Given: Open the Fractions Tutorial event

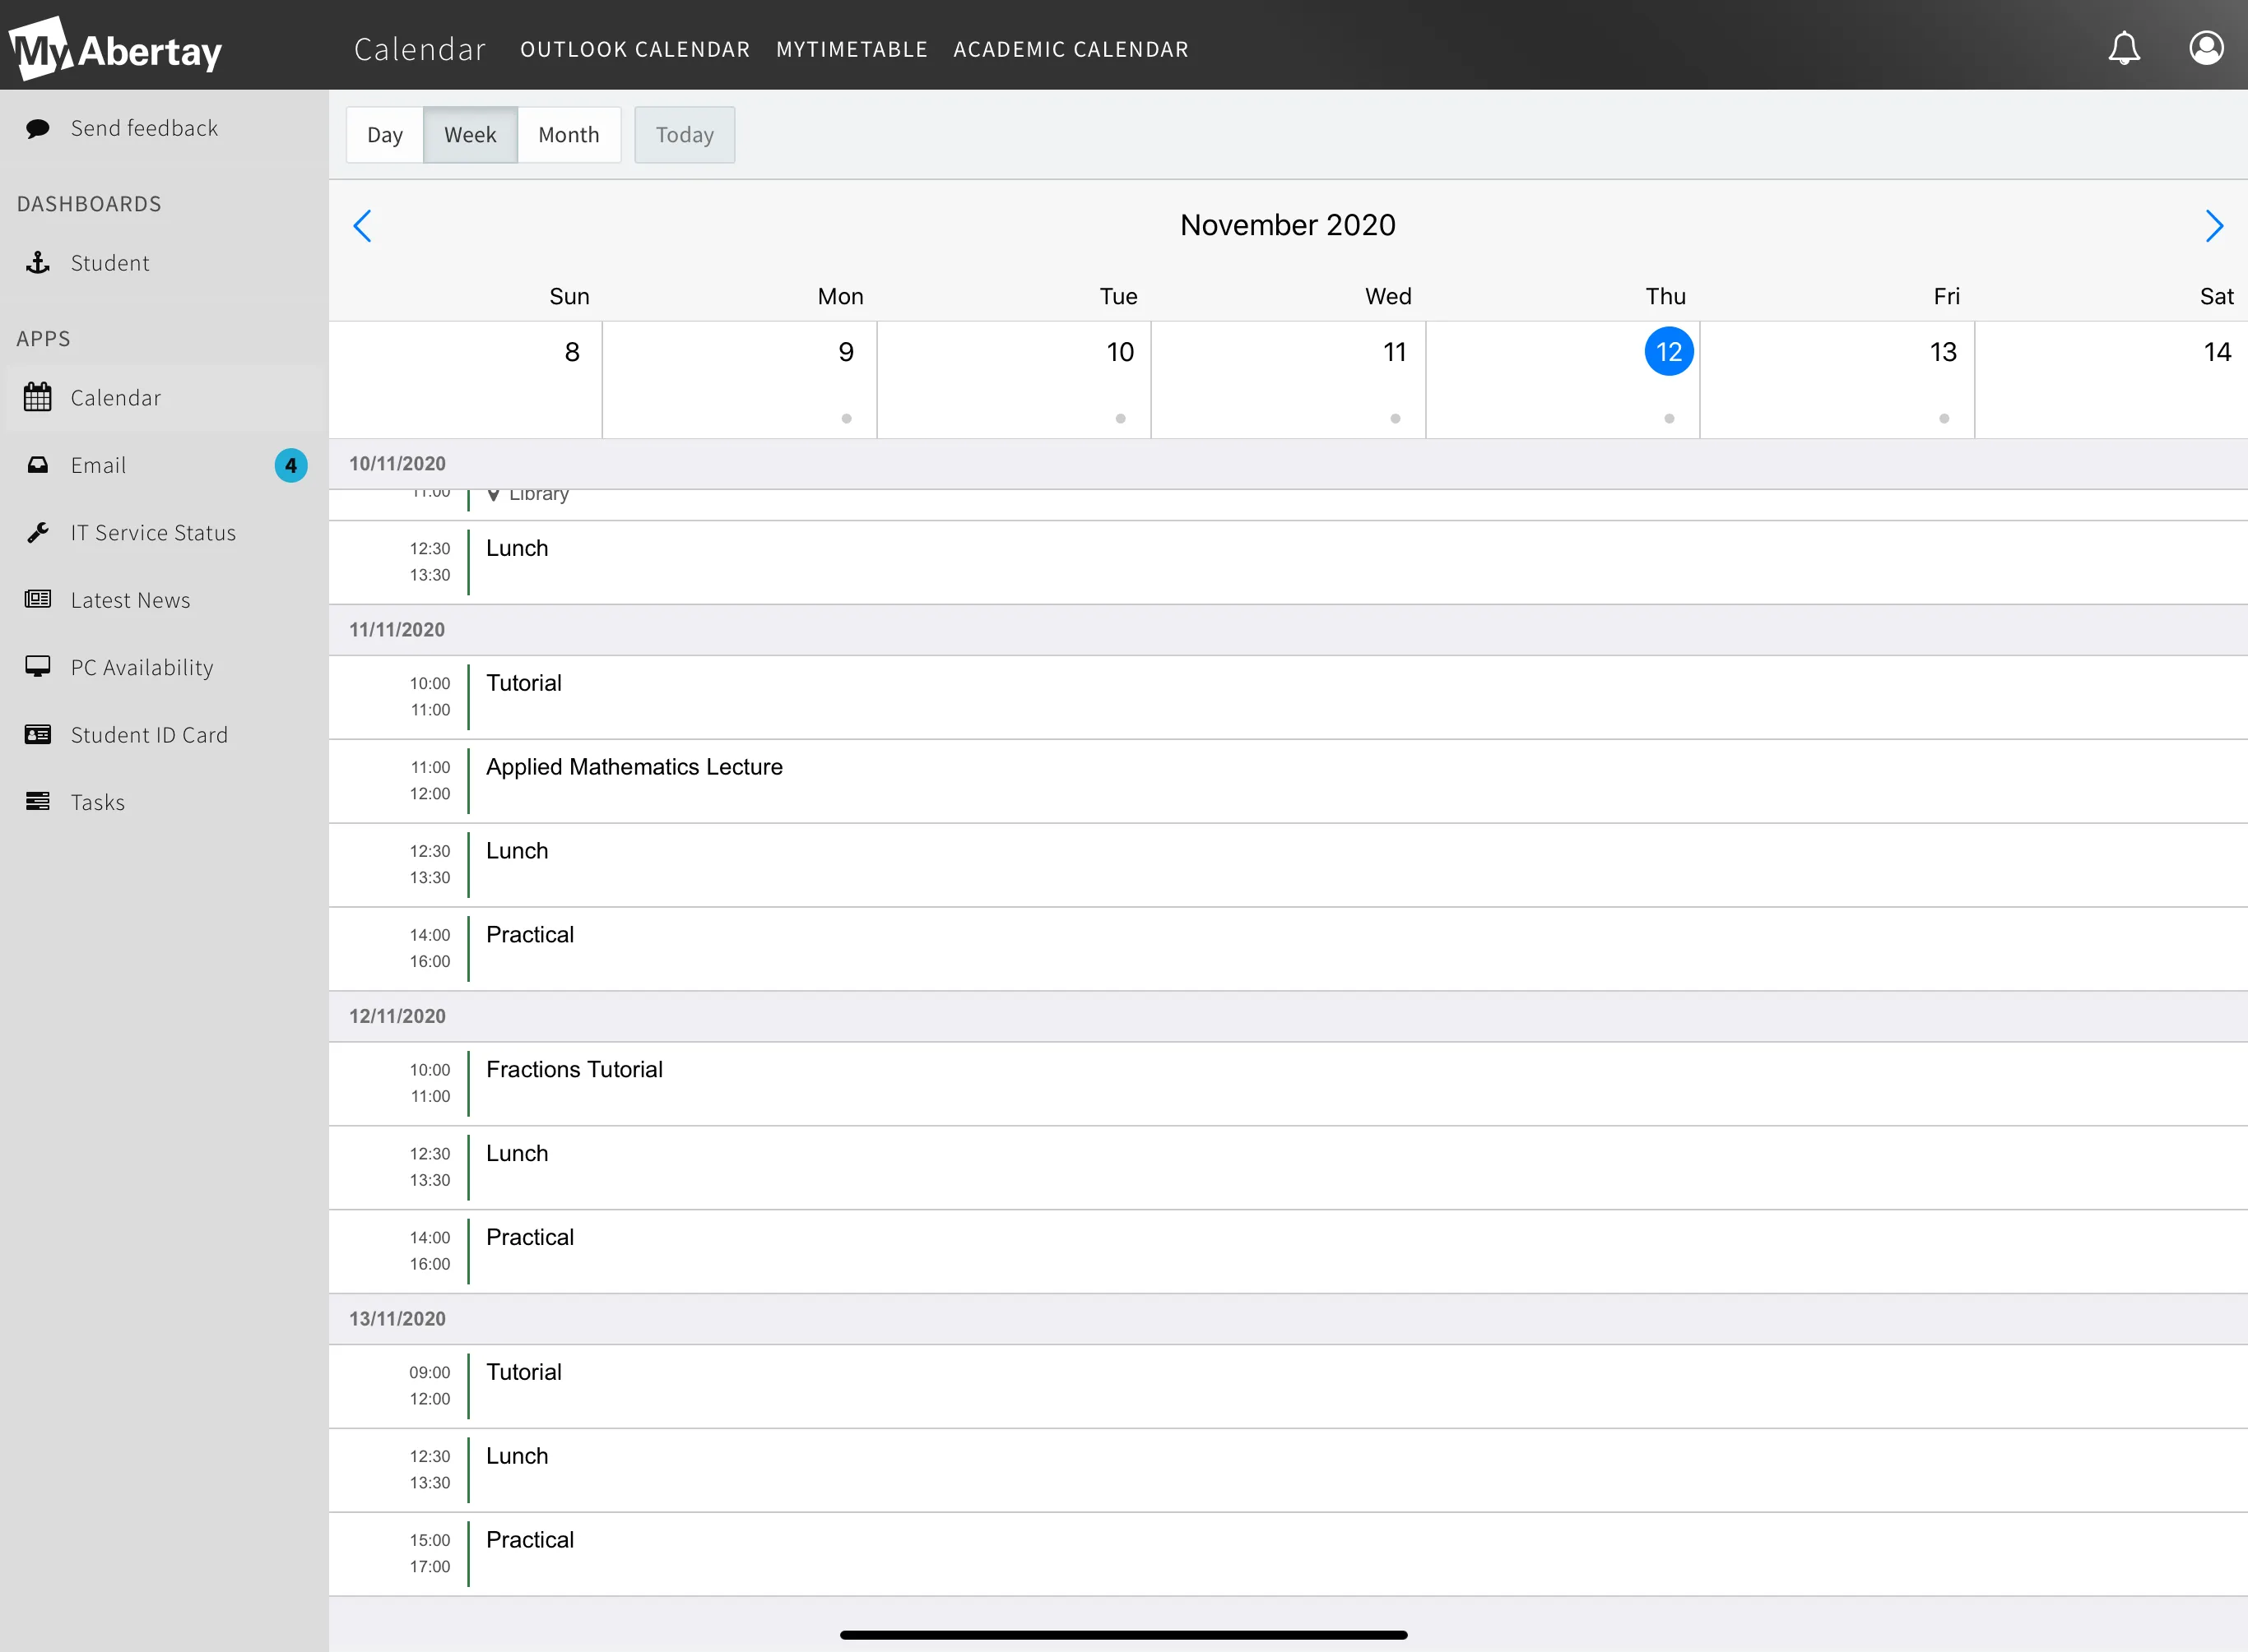Looking at the screenshot, I should 1289,1084.
